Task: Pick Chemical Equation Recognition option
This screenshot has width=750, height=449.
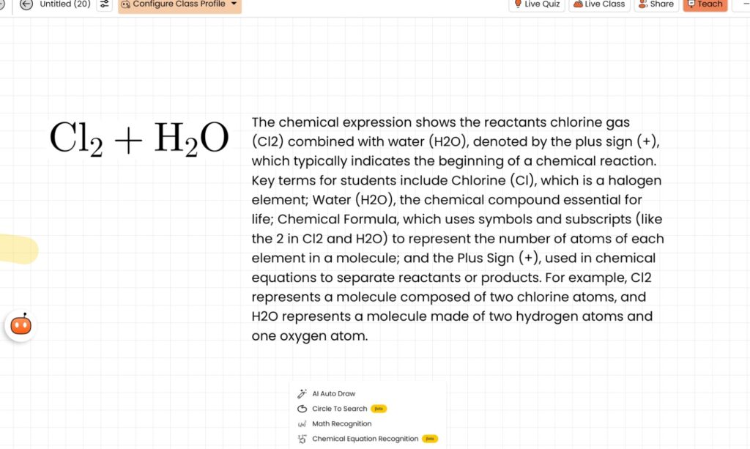Action: pyautogui.click(x=365, y=439)
